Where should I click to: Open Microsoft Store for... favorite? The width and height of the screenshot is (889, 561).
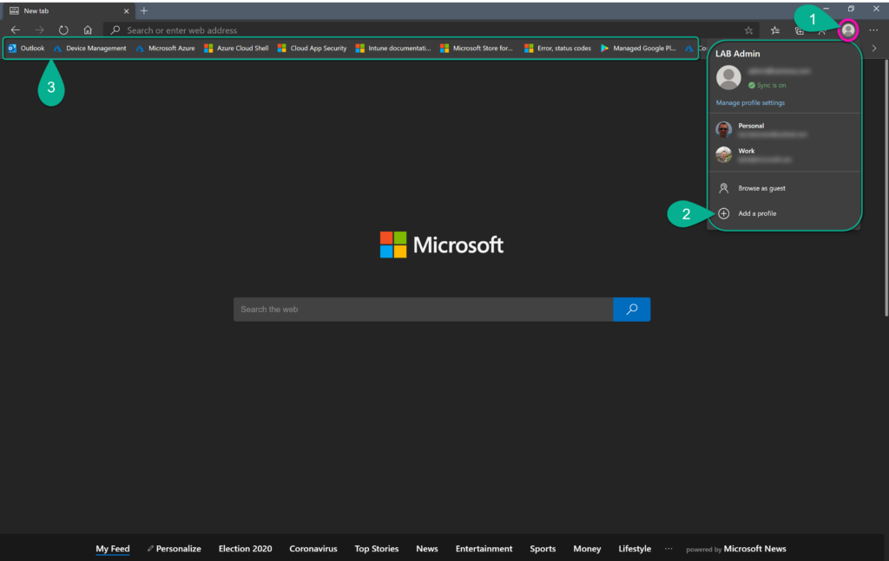(477, 48)
